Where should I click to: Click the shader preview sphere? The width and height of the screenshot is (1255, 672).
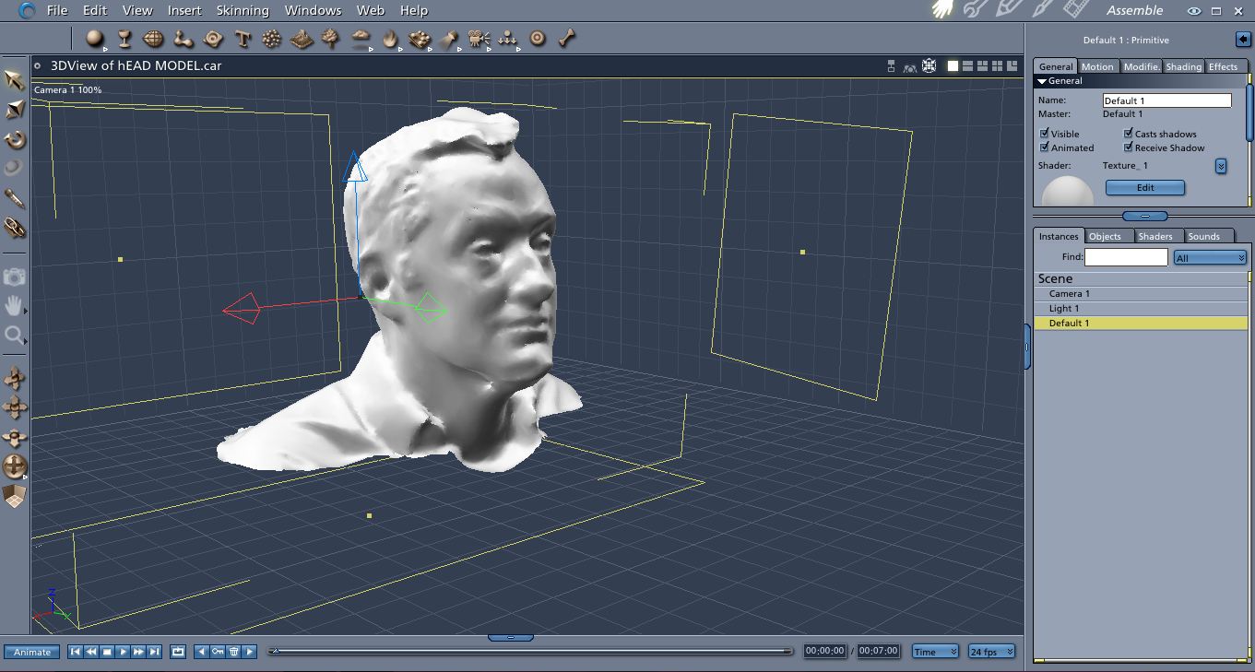click(1068, 192)
